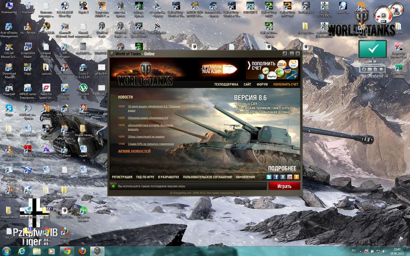The height and width of the screenshot is (256, 410).
Task: Open RU language switcher in taskbar
Action: point(354,251)
